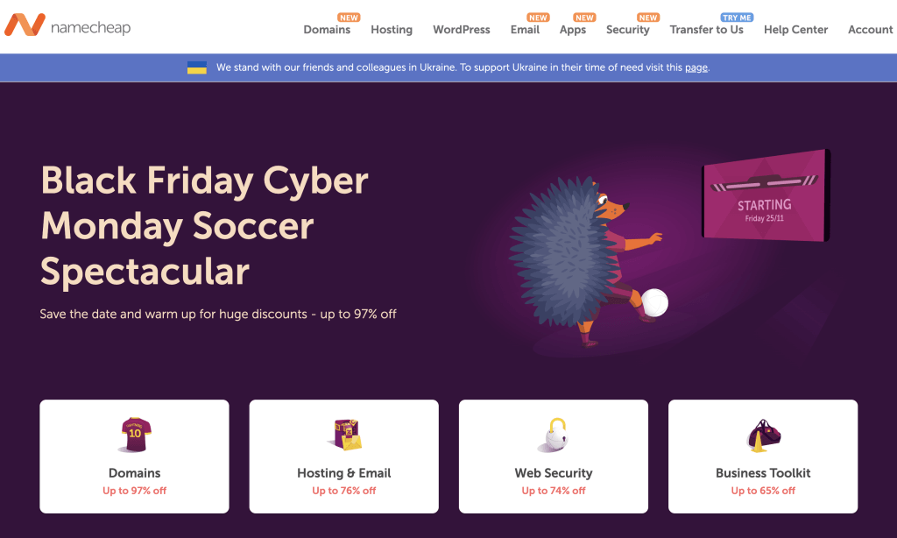The image size is (897, 538).
Task: Expand the Email navigation item
Action: pos(525,30)
